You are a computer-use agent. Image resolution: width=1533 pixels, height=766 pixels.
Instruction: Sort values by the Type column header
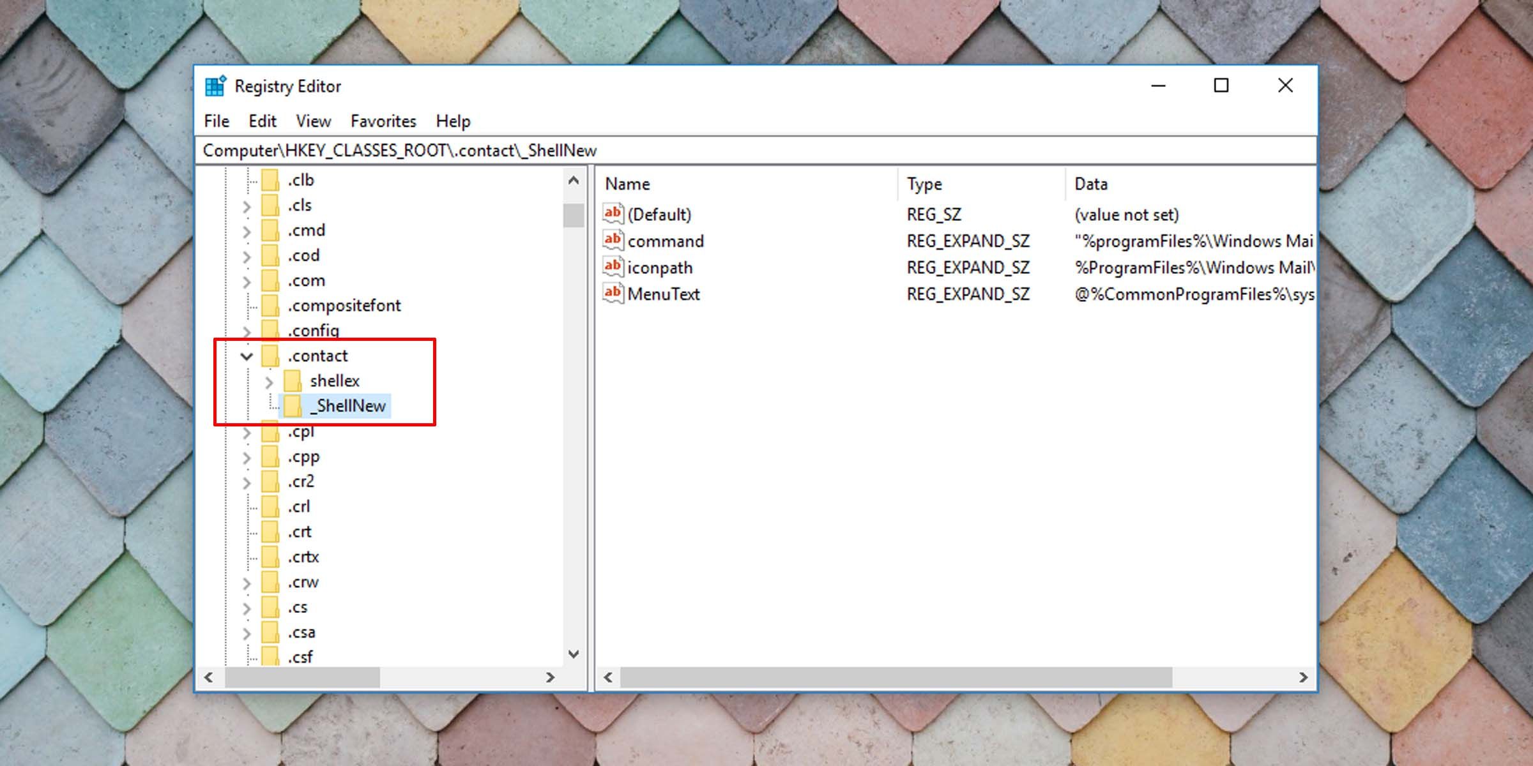click(x=924, y=184)
